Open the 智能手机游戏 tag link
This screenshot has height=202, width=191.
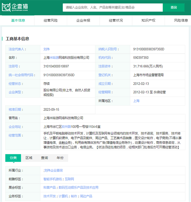coord(52,179)
